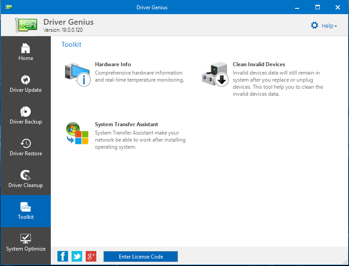Click the Hardware Info title
Image resolution: width=349 pixels, height=266 pixels.
pyautogui.click(x=113, y=64)
